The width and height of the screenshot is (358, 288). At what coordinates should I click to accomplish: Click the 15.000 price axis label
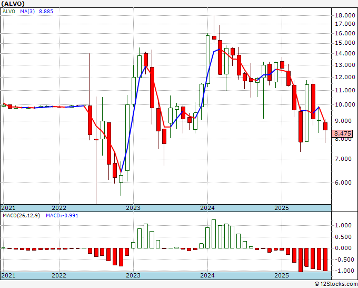pos(345,43)
